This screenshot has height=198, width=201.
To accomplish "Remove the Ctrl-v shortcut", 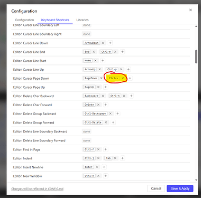I will click(x=123, y=78).
